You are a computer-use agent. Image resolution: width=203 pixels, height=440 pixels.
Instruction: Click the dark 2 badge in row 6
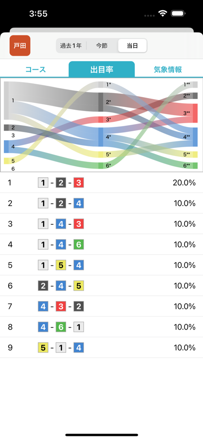click(43, 286)
